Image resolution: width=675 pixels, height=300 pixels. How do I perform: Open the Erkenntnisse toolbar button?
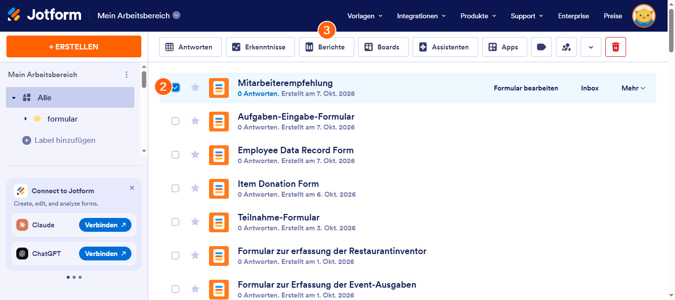(260, 47)
